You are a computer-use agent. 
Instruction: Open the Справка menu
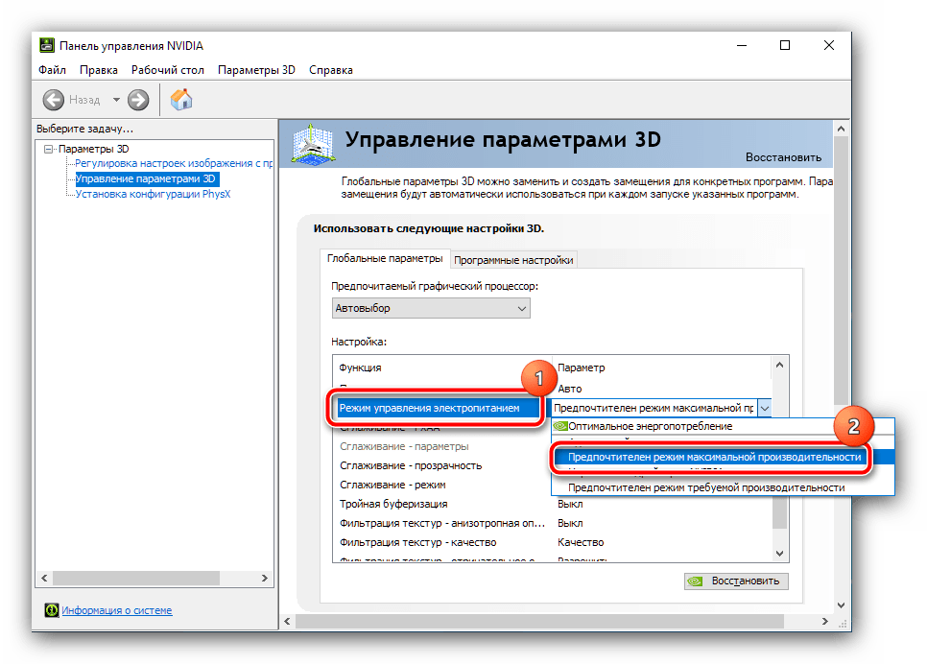[x=330, y=70]
